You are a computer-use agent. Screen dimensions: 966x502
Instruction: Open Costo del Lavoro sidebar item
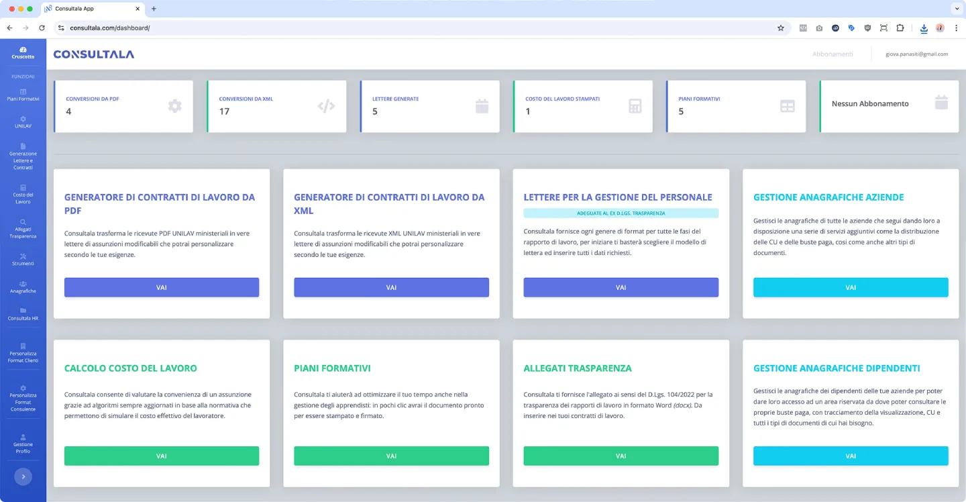tap(23, 194)
